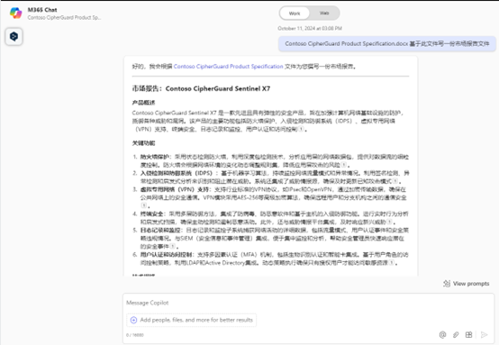Click the View prompts button
The width and height of the screenshot is (499, 345).
[x=467, y=284]
